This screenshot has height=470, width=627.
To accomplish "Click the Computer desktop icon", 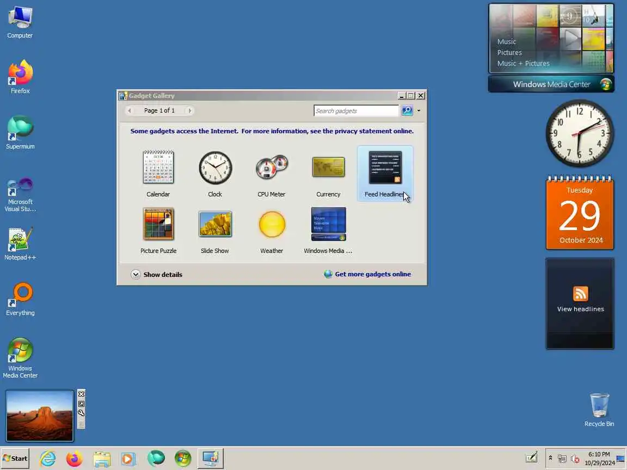I will [20, 22].
